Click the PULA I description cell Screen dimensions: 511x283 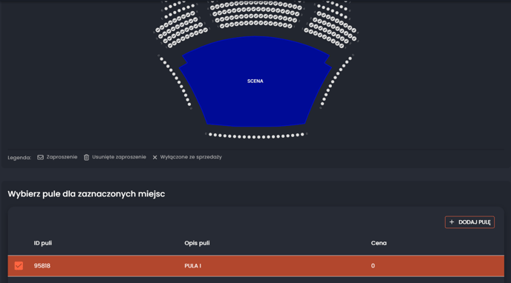tap(193, 266)
